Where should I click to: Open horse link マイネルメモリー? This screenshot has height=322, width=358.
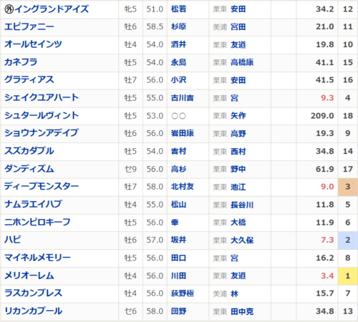tap(37, 258)
